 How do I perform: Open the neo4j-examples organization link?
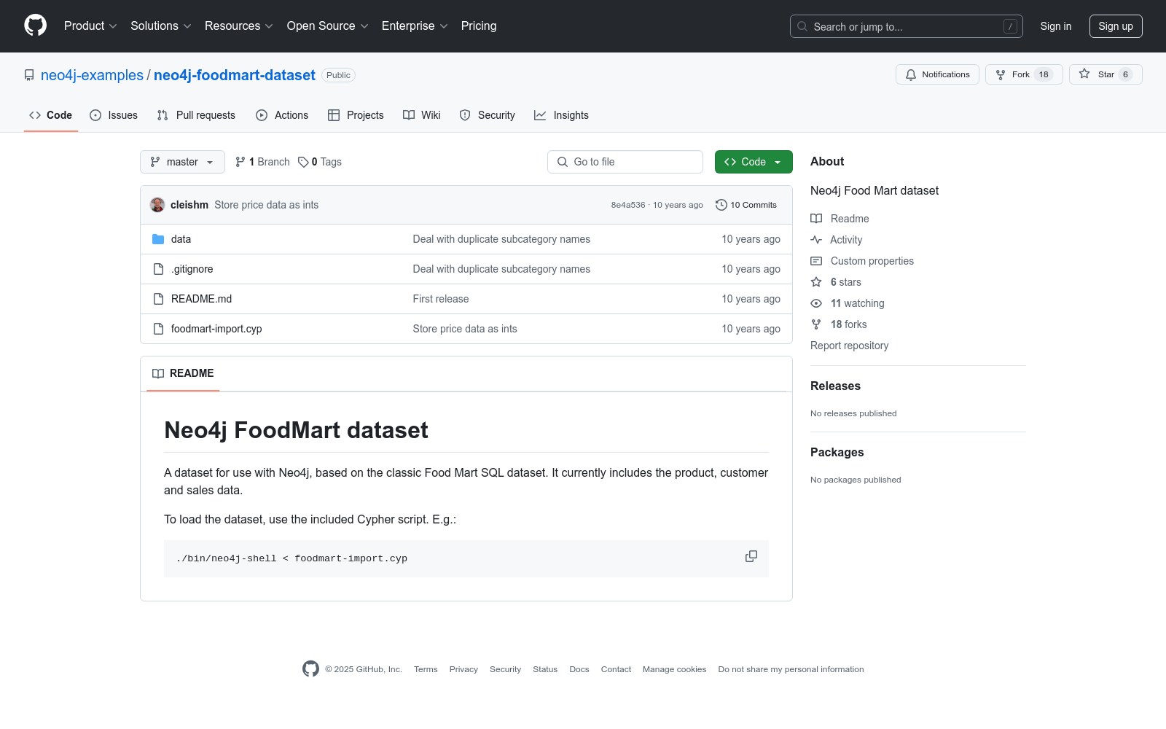pos(92,75)
